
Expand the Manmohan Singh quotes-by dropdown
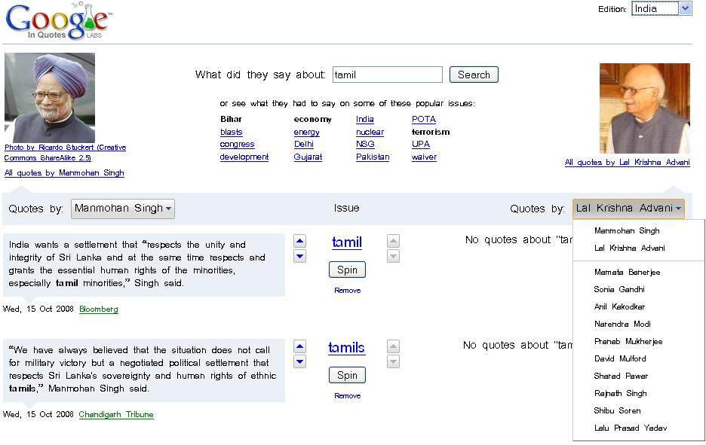[x=123, y=209]
